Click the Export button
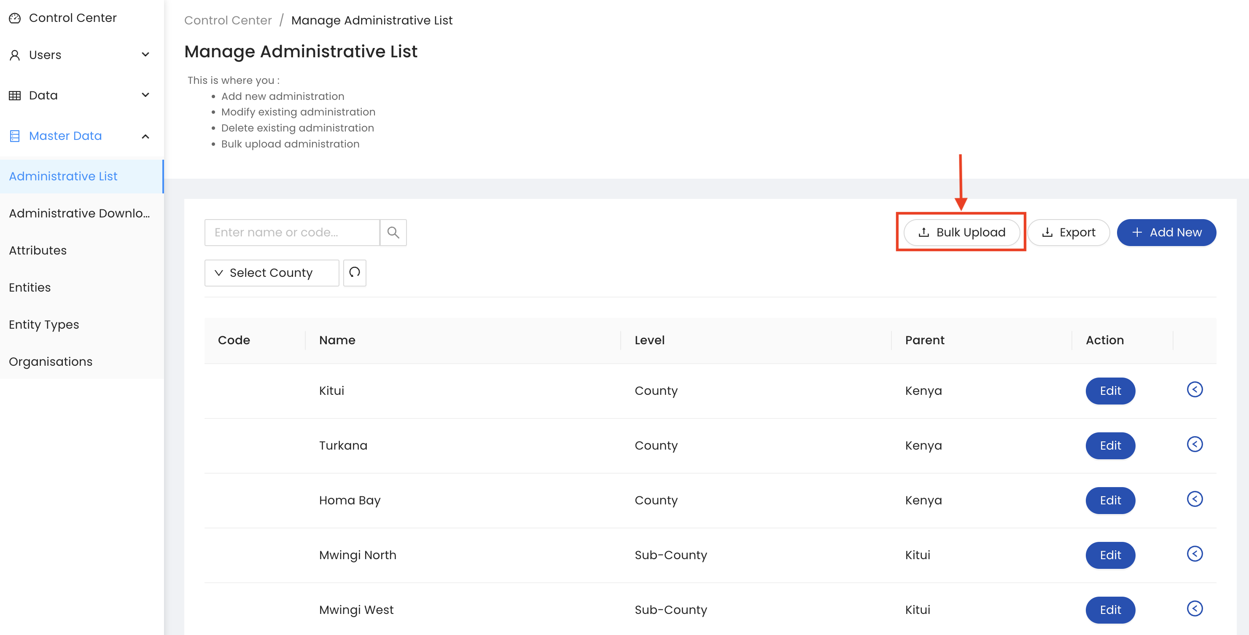 1068,233
